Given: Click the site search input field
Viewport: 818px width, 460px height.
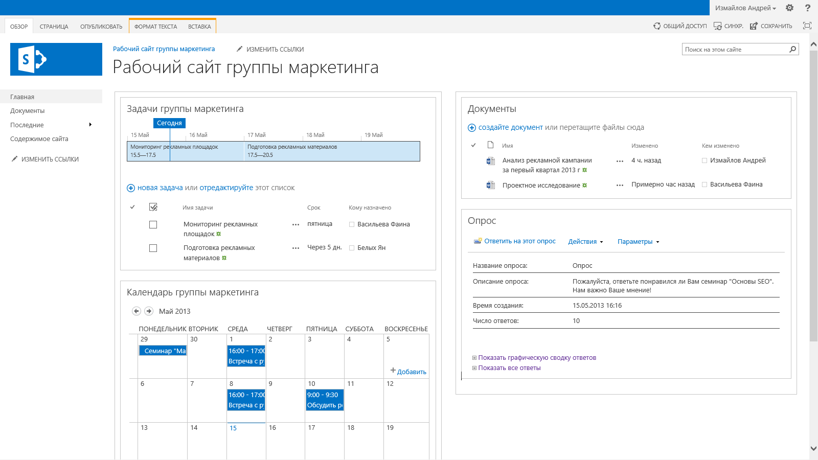Looking at the screenshot, I should 734,50.
